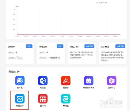Open the 基木鱼 service icon

(20, 81)
